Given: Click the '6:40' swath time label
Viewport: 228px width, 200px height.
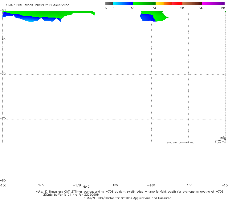Looking at the screenshot, I should [x=86, y=187].
